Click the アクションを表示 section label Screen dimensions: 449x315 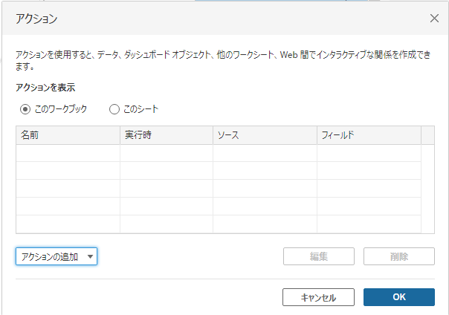tap(45, 88)
